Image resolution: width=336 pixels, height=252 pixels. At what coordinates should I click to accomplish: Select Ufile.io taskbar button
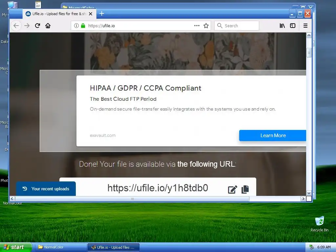pos(114,247)
